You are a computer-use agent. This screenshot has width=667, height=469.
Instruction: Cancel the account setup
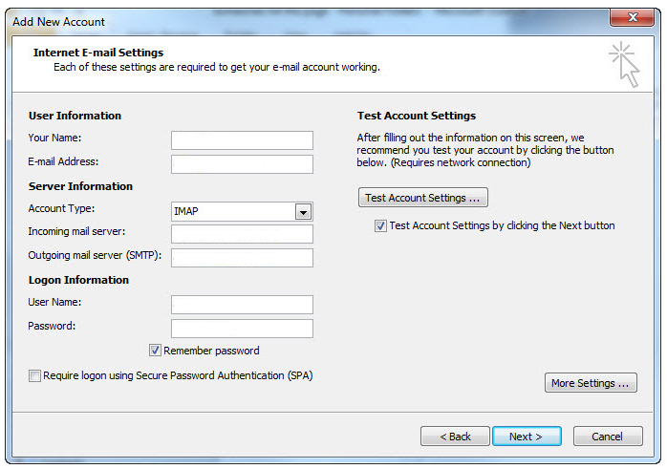[x=608, y=437]
